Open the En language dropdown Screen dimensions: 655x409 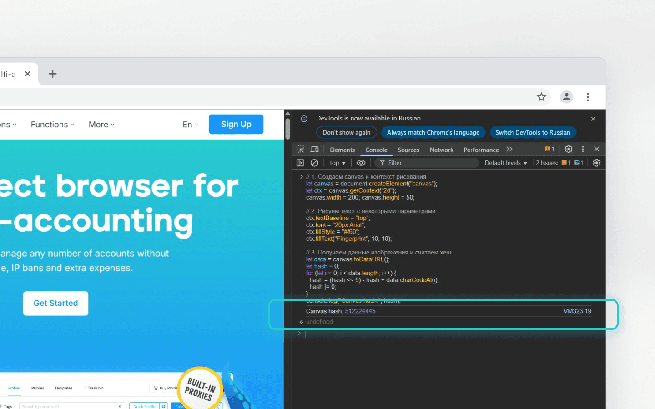pyautogui.click(x=191, y=125)
